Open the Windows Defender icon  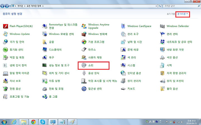tap(162, 26)
